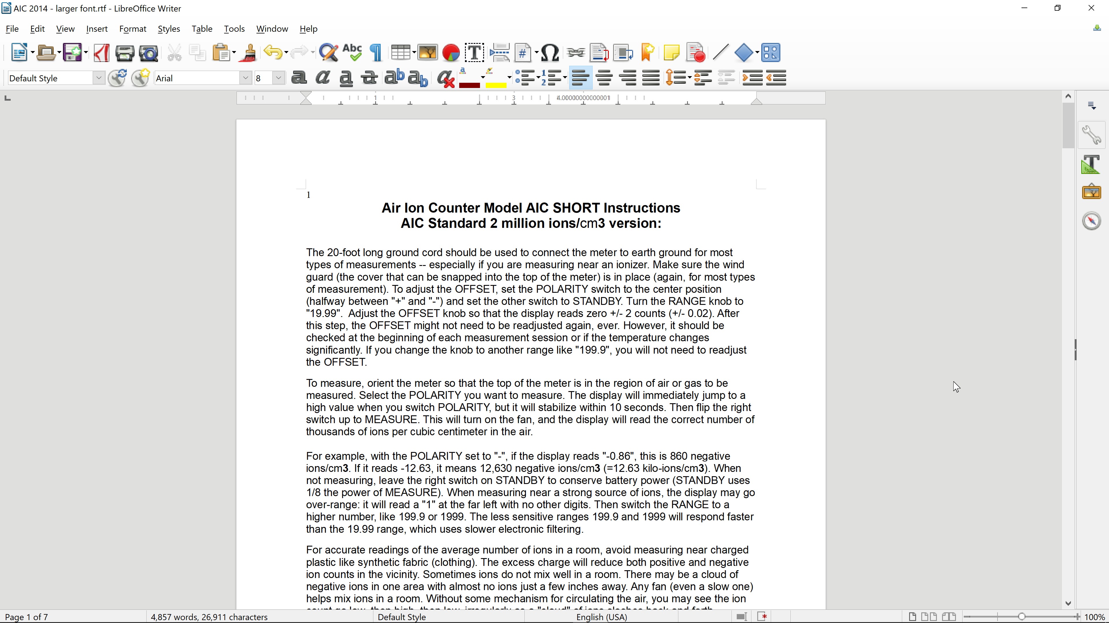The width and height of the screenshot is (1109, 623).
Task: Click the Undo arrow
Action: (x=273, y=53)
